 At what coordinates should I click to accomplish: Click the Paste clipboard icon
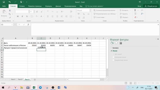(4, 12)
